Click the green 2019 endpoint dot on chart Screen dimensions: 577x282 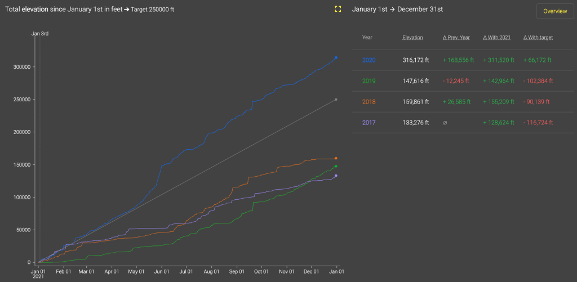coord(336,166)
